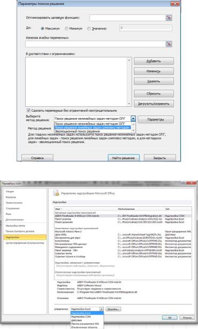
Task: Select the Дата (XML) add-in row
Action: pyautogui.click(x=123, y=234)
